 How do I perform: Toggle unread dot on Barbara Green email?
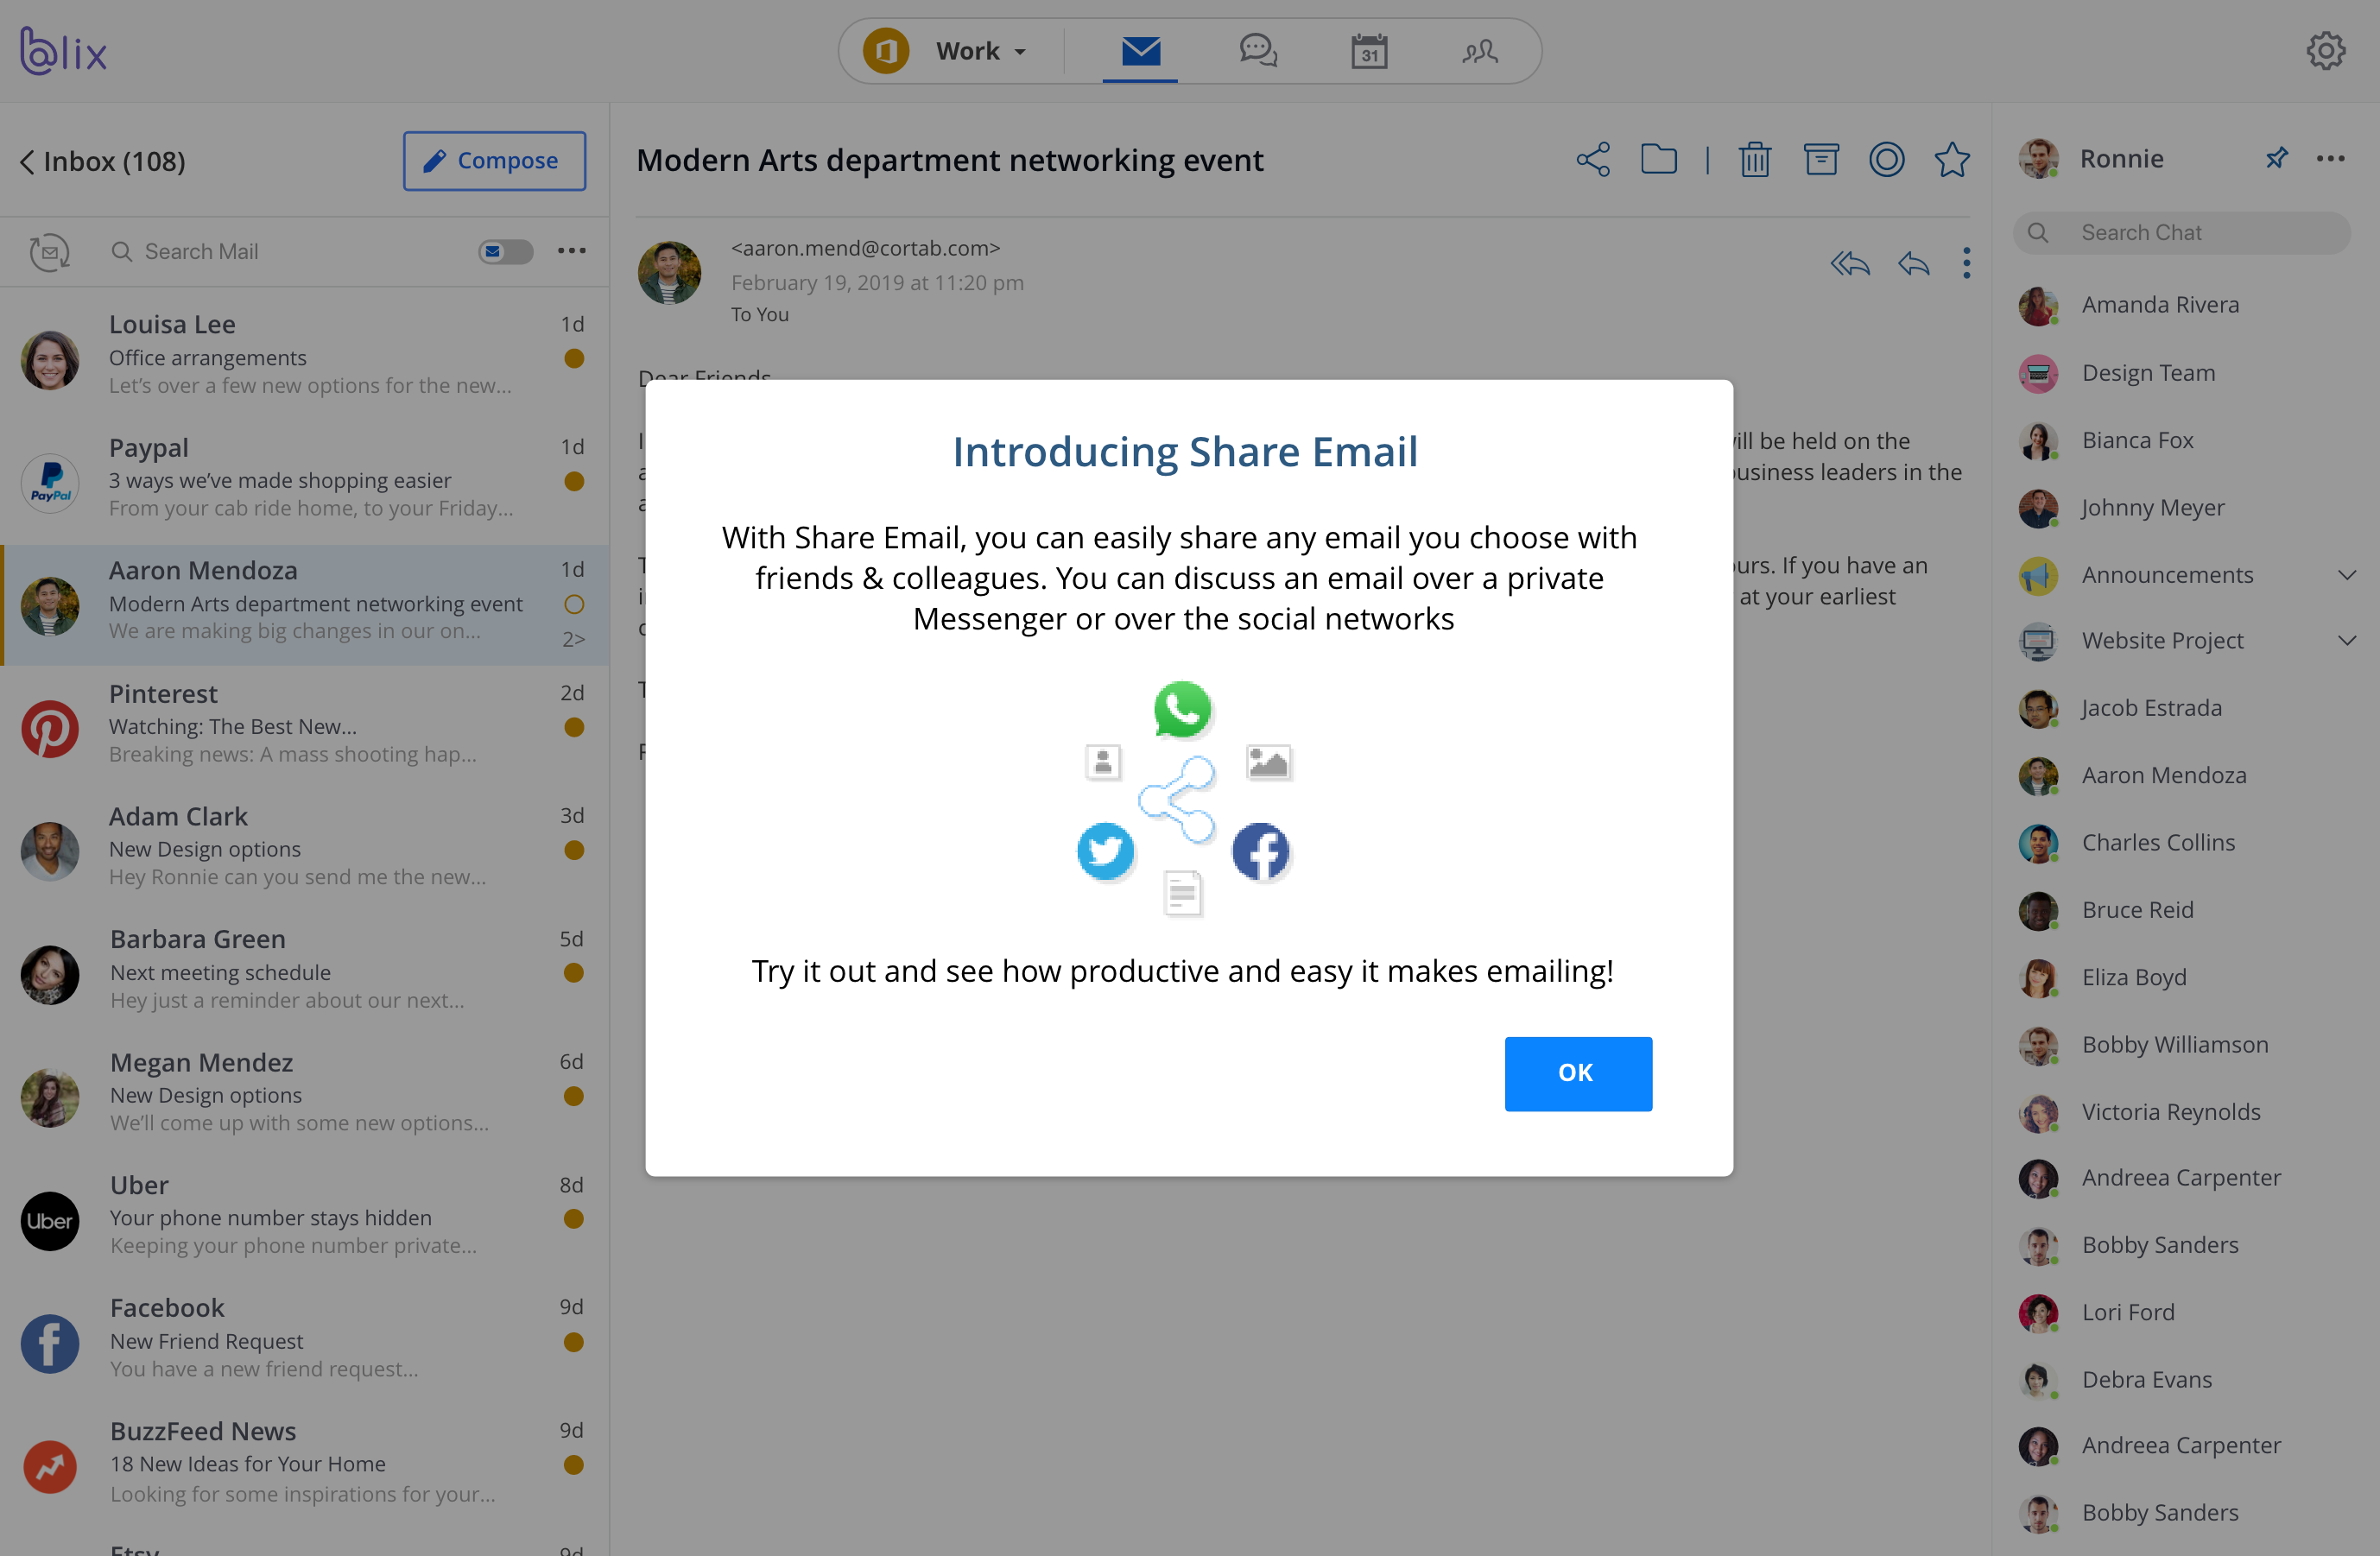coord(574,973)
